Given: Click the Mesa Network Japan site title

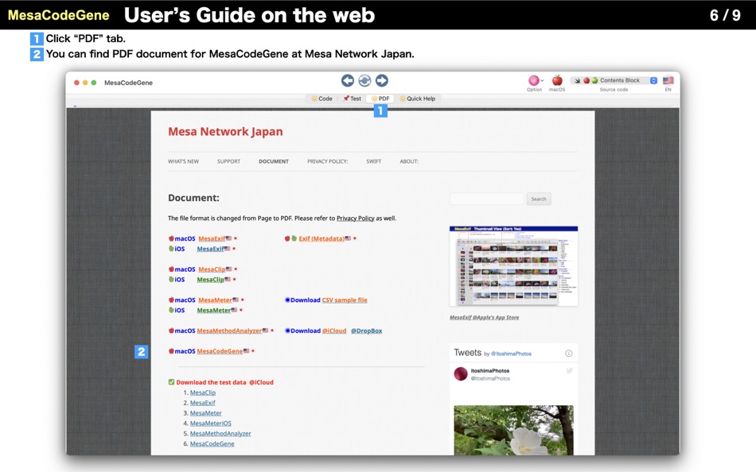Looking at the screenshot, I should click(x=225, y=131).
